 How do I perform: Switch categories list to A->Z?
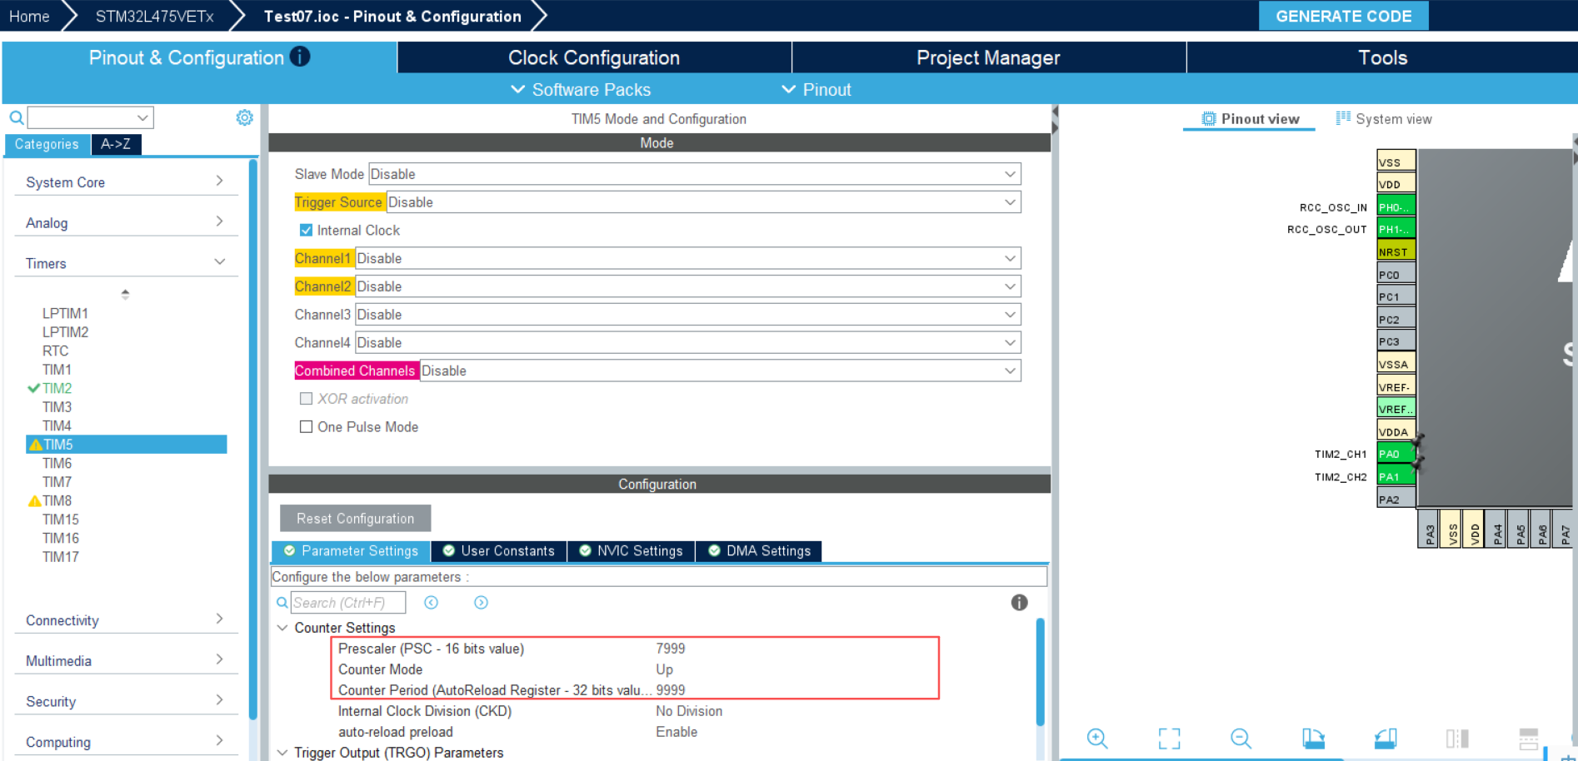[116, 144]
